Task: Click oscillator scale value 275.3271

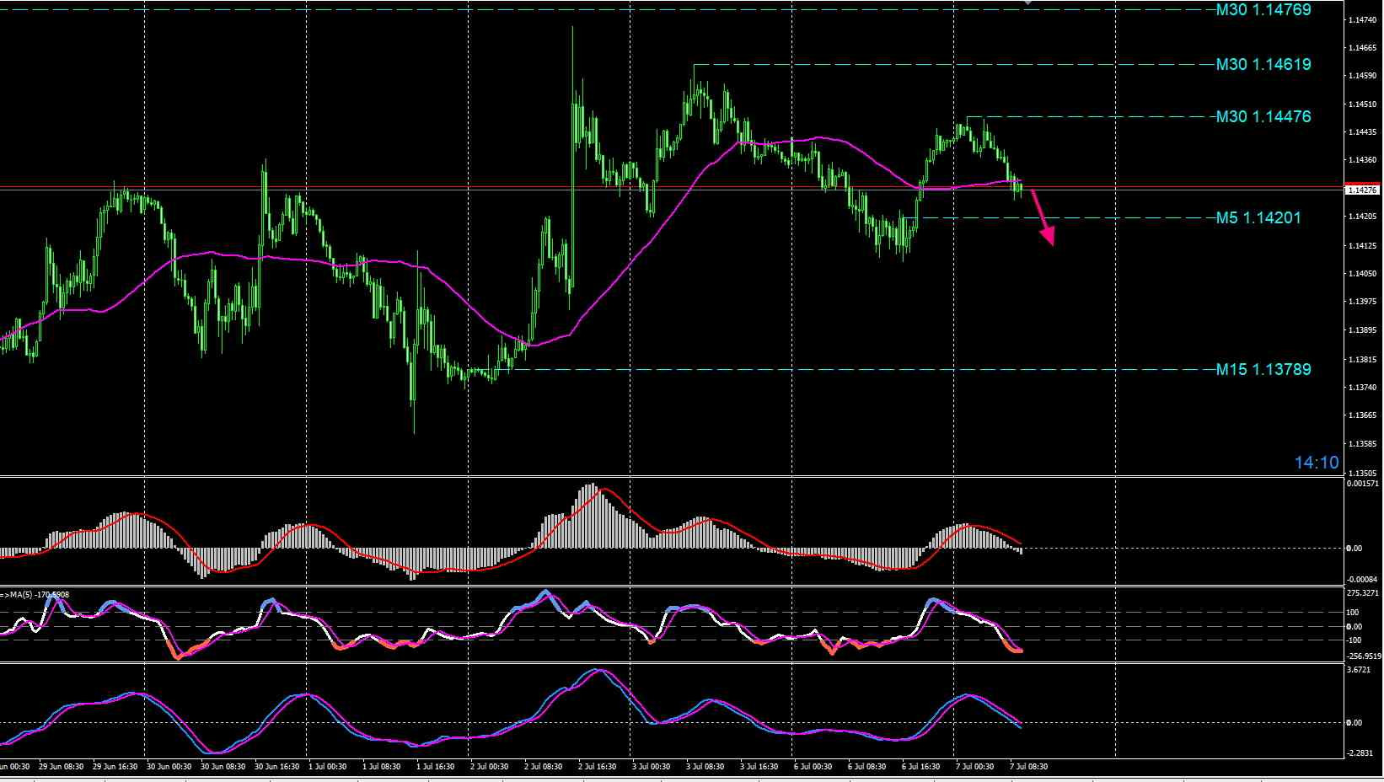Action: tap(1364, 593)
